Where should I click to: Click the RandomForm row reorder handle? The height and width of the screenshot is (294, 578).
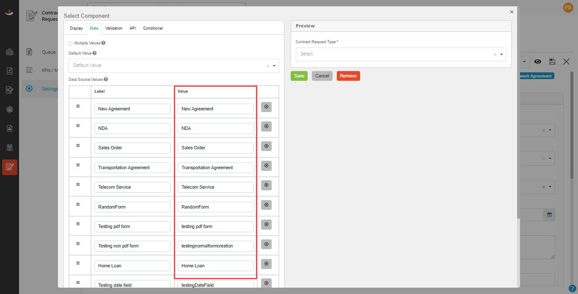tap(78, 204)
